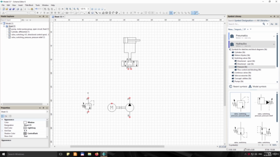Click the Task View taskbar icon
The image size is (280, 157).
[60, 154]
